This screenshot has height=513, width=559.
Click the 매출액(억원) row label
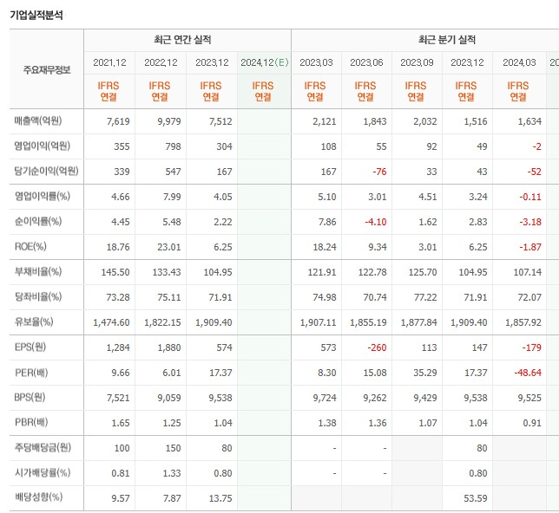click(38, 121)
